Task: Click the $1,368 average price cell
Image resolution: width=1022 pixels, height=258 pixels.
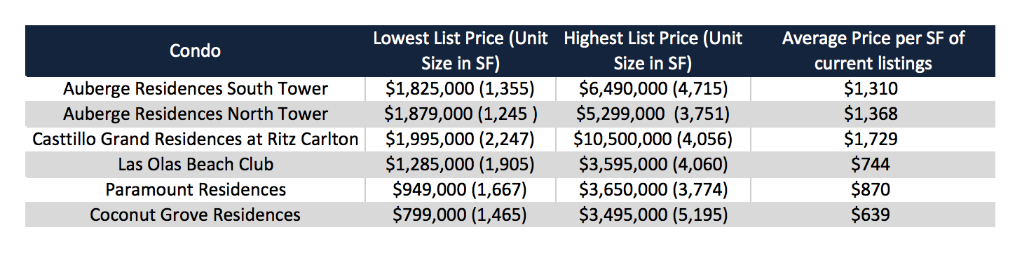Action: pos(873,114)
